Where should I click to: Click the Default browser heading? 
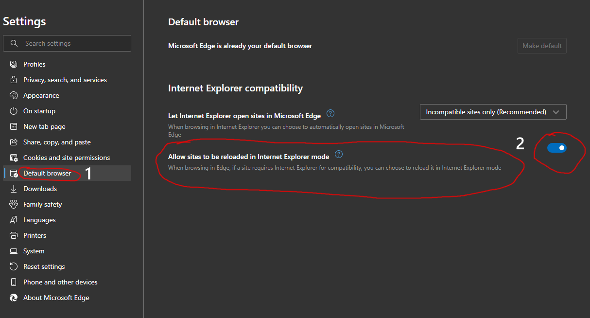point(204,22)
